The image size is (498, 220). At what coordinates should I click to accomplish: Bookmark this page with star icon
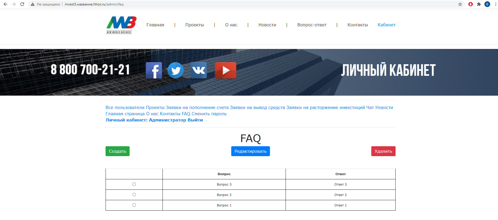460,4
